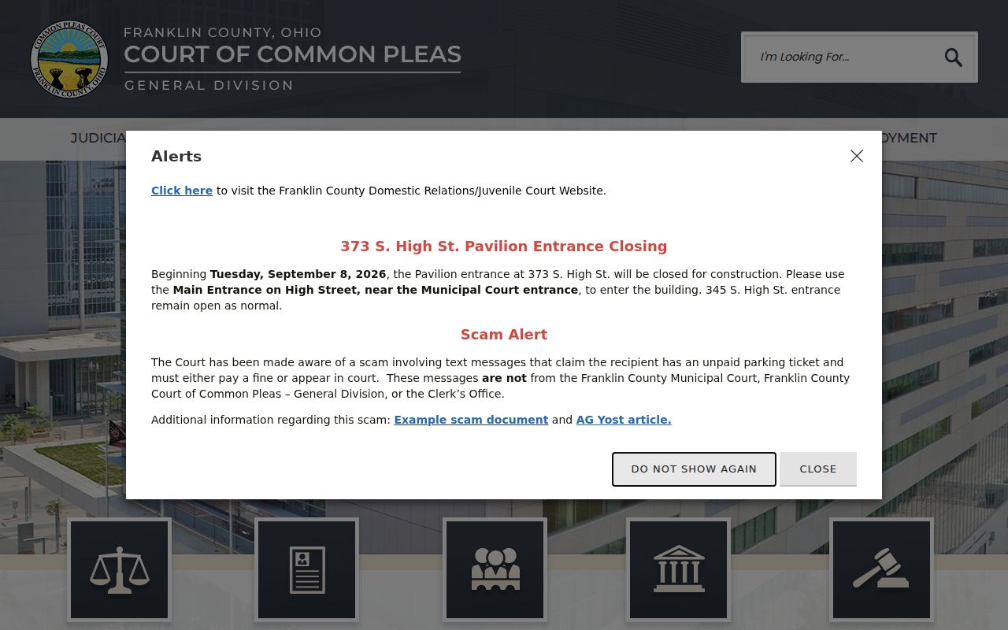Open the courthouse building tile
This screenshot has height=630, width=1008.
click(x=678, y=569)
